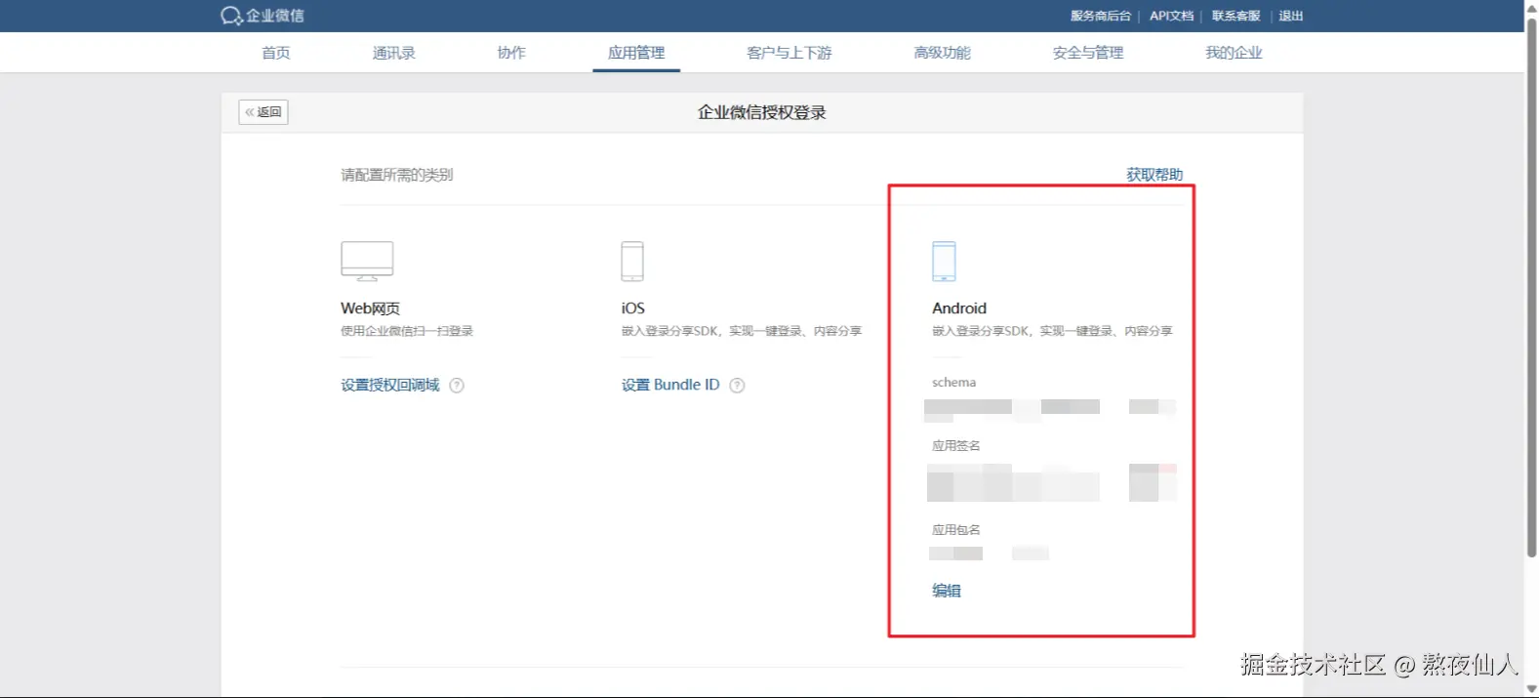Select the 应用管理 tab
Viewport: 1539px width, 698px height.
click(x=636, y=53)
